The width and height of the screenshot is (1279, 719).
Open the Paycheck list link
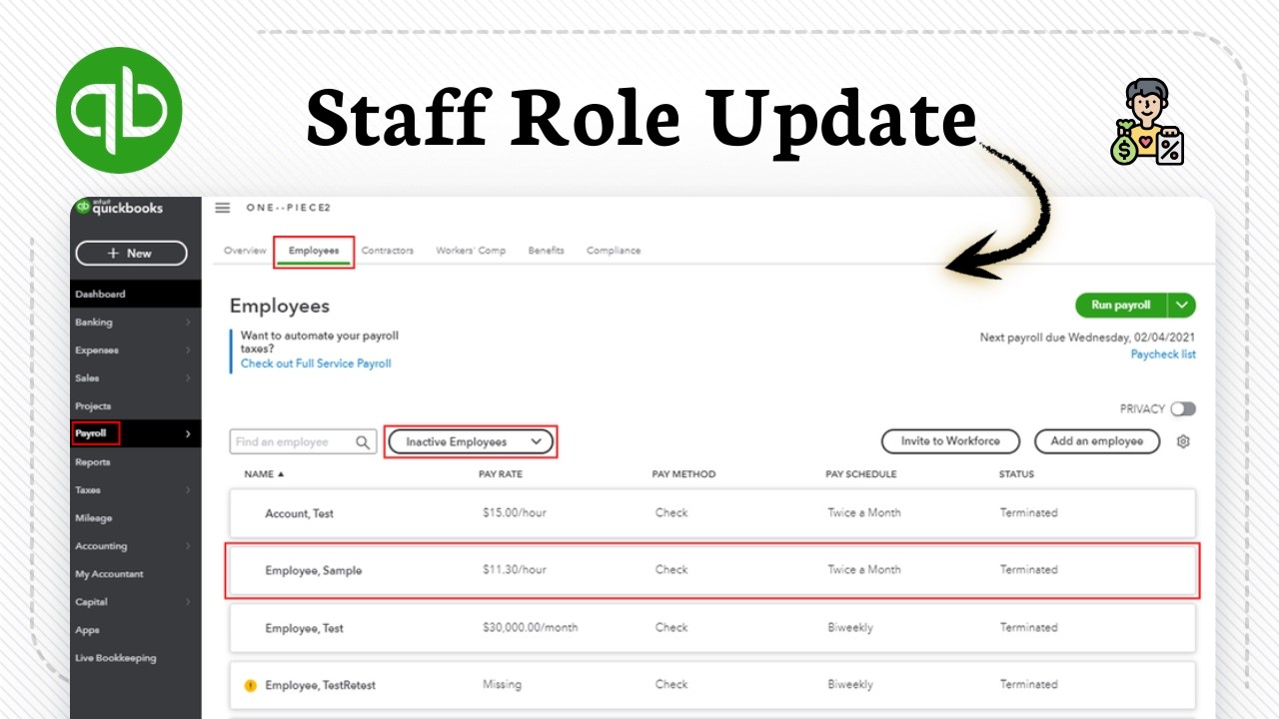[x=1163, y=355]
